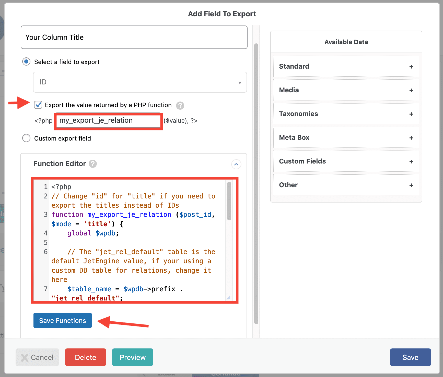Click the modal's vertical scrollbar

(256, 184)
